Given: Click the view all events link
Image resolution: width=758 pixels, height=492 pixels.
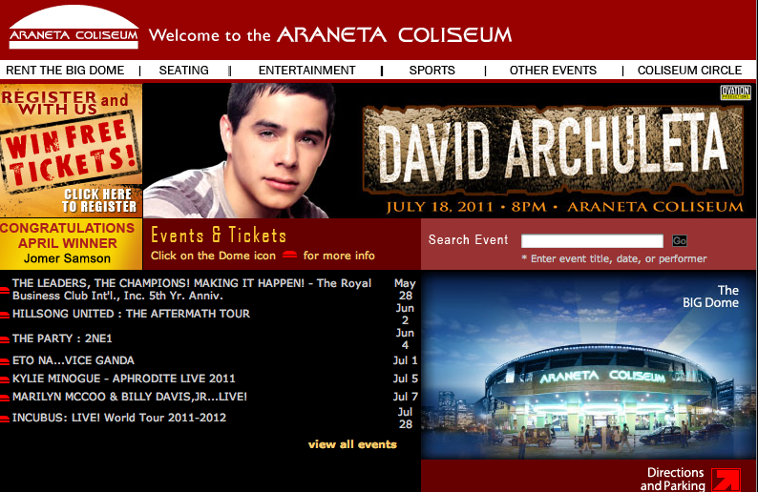Looking at the screenshot, I should click(x=352, y=444).
